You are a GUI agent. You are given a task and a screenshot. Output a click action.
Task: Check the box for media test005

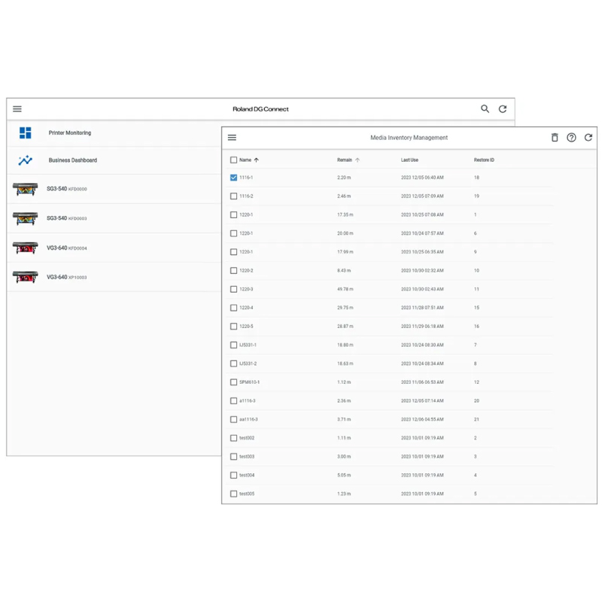[233, 494]
